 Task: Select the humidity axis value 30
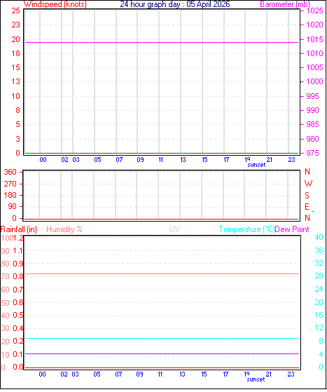(x=5, y=328)
